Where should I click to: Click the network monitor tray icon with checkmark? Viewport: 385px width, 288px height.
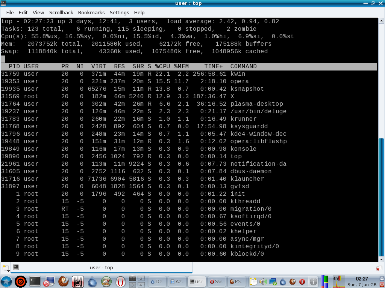273,282
